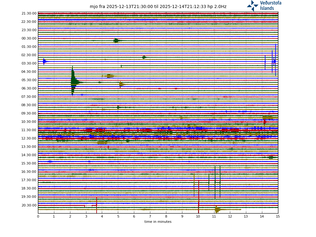Click the large green seismic event near minute 2
This screenshot has width=316, height=237.
[73, 81]
